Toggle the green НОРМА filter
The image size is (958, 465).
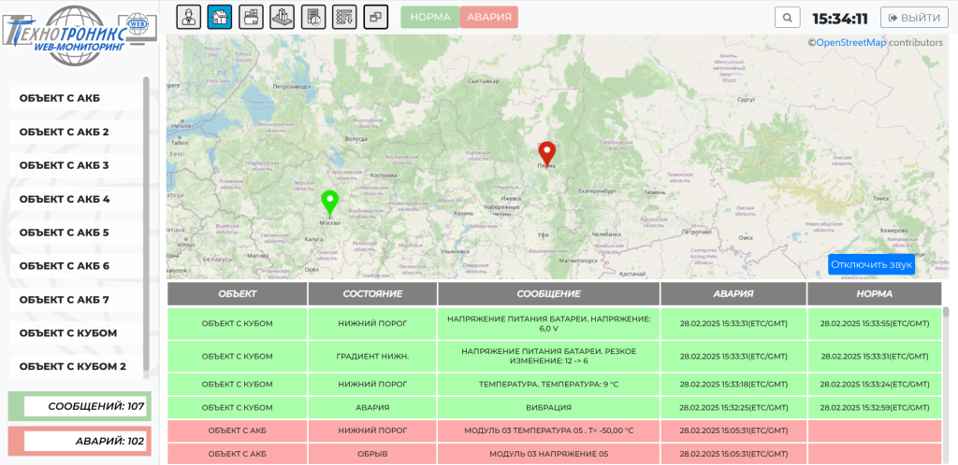pyautogui.click(x=430, y=17)
